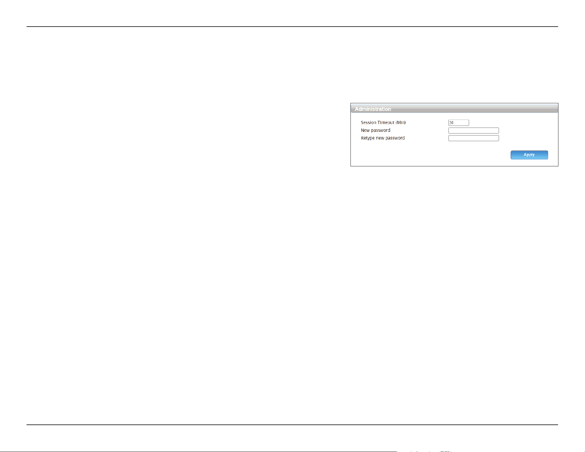Click the gray Administration title bar

pyautogui.click(x=454, y=109)
